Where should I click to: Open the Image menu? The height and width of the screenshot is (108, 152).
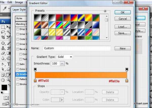[19, 2]
